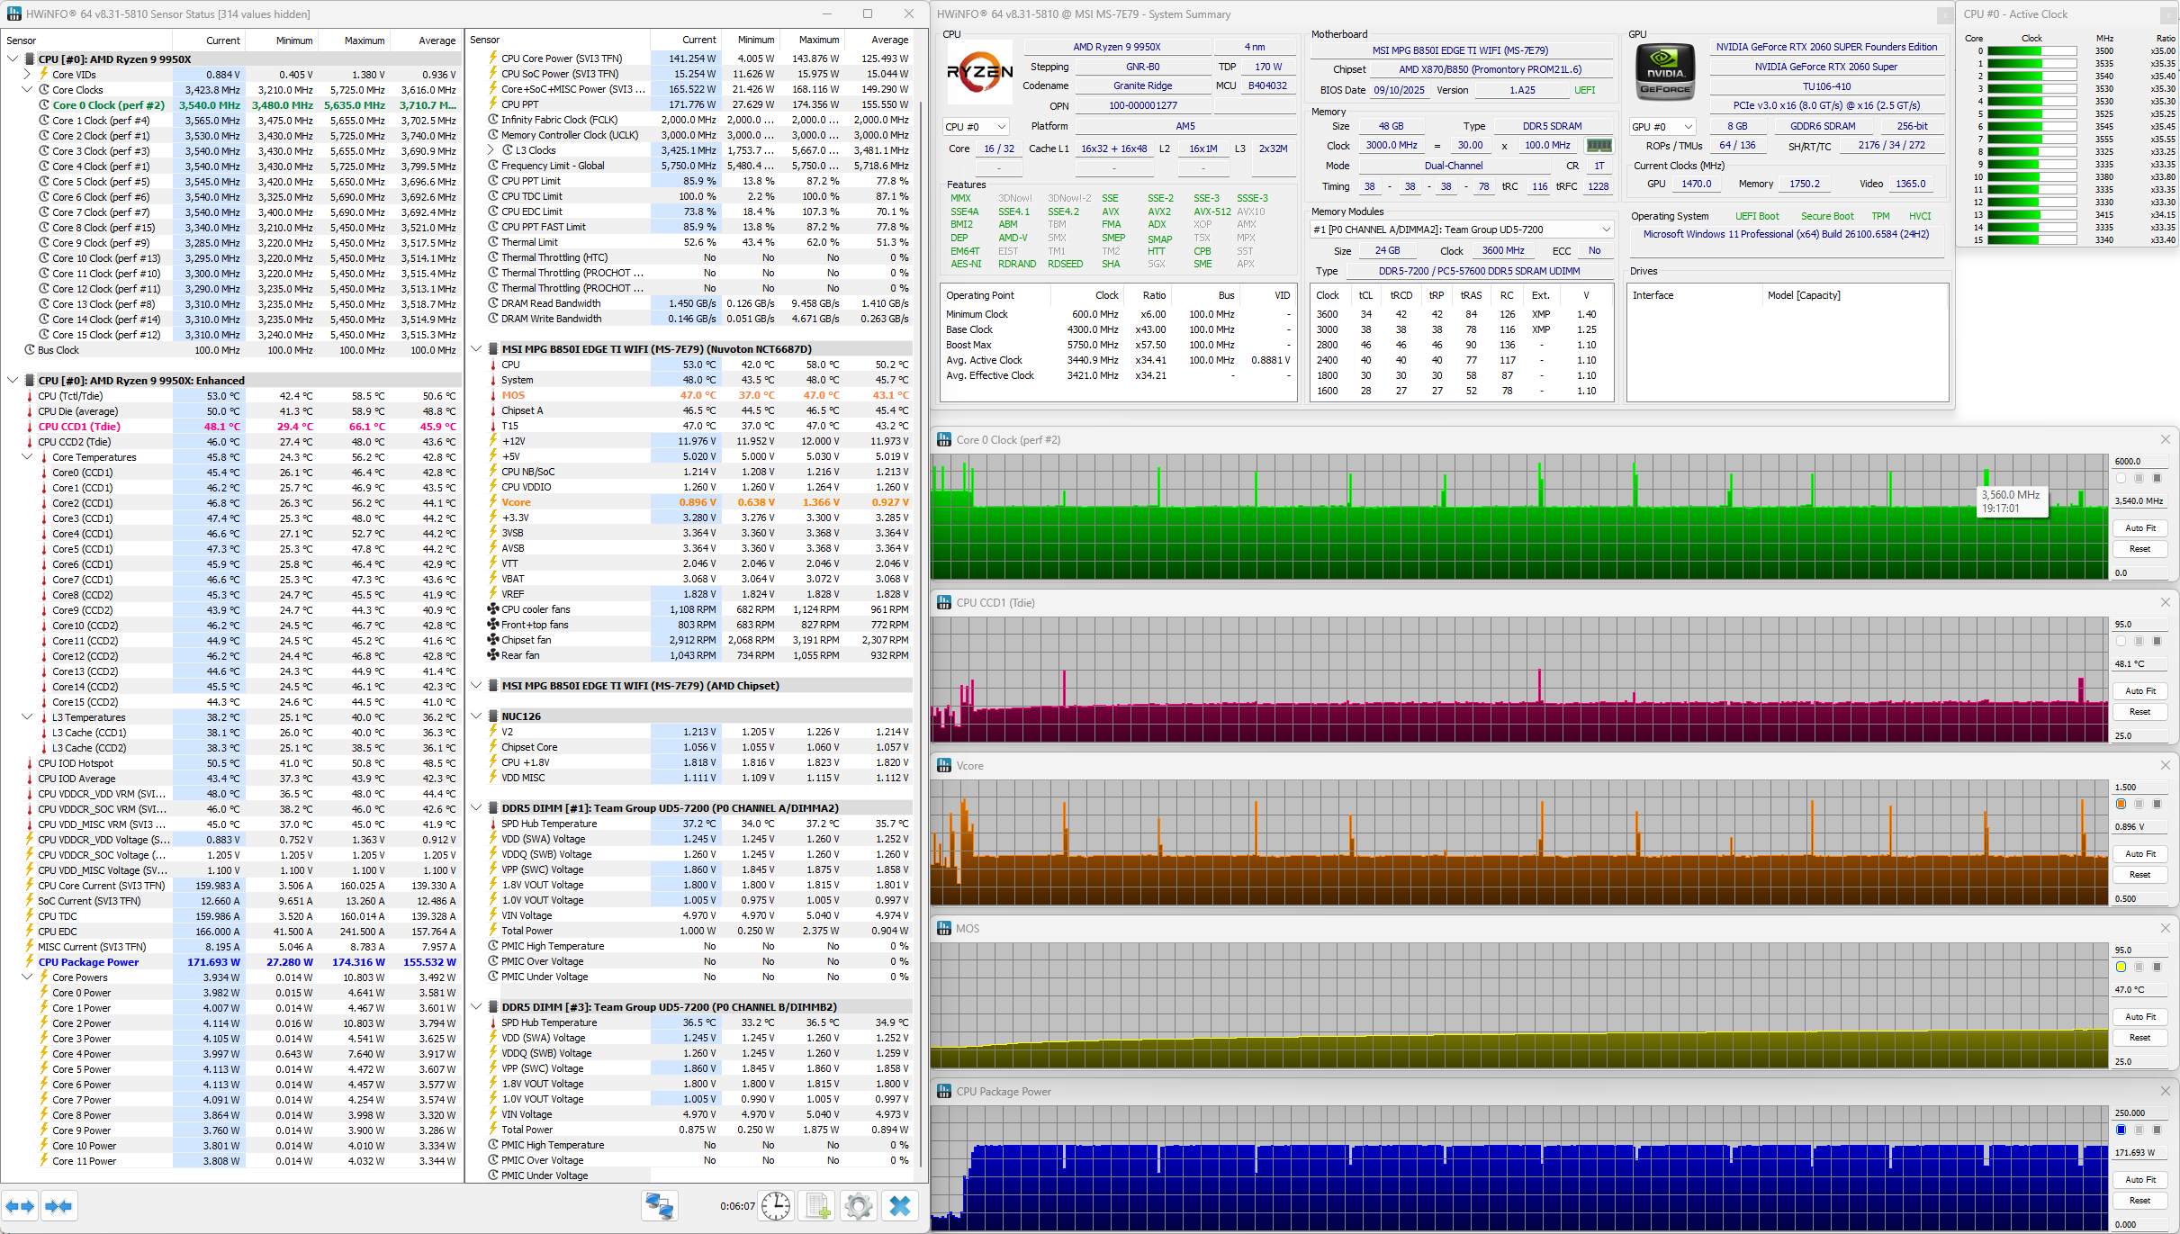
Task: Click Vcore graph orange color swatch
Action: coord(2121,804)
